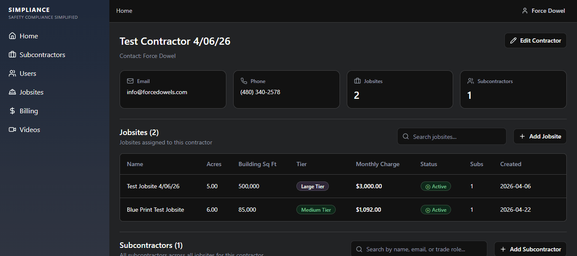The height and width of the screenshot is (256, 577).
Task: Go to Users in the sidebar
Action: 55,74
